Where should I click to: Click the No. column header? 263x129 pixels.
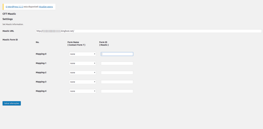(38, 42)
